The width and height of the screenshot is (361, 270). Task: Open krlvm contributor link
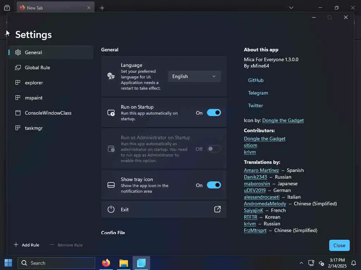point(250,152)
